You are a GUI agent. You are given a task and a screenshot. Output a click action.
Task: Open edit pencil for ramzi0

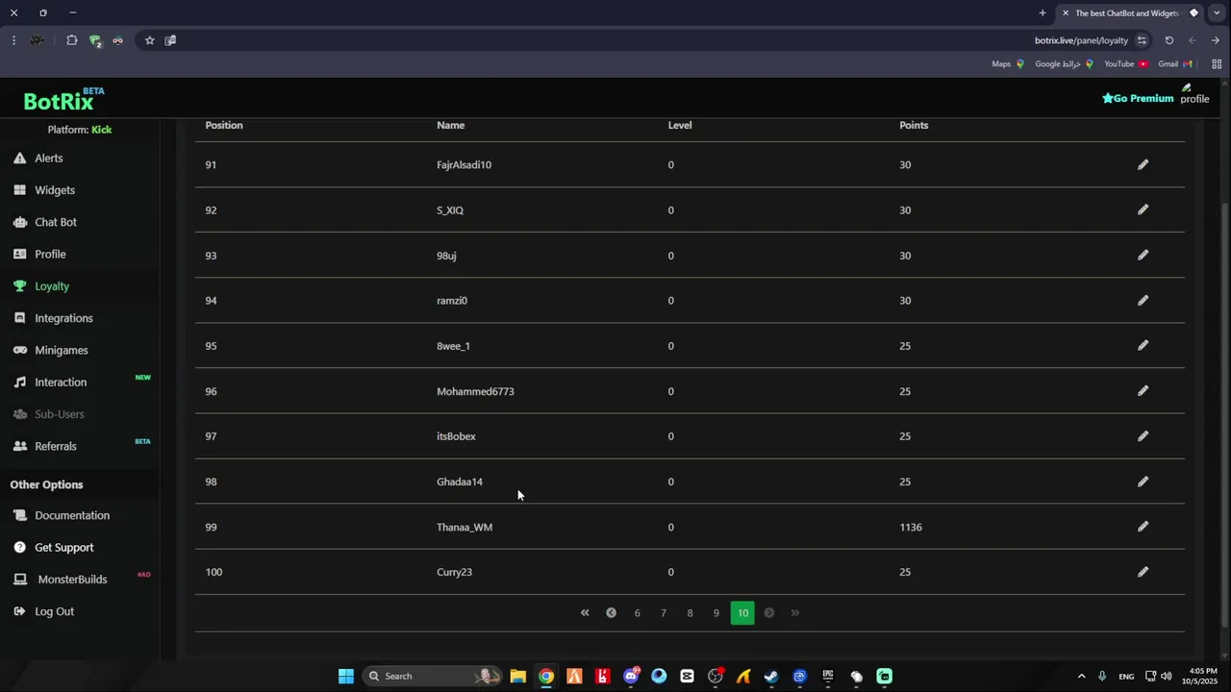(x=1143, y=300)
